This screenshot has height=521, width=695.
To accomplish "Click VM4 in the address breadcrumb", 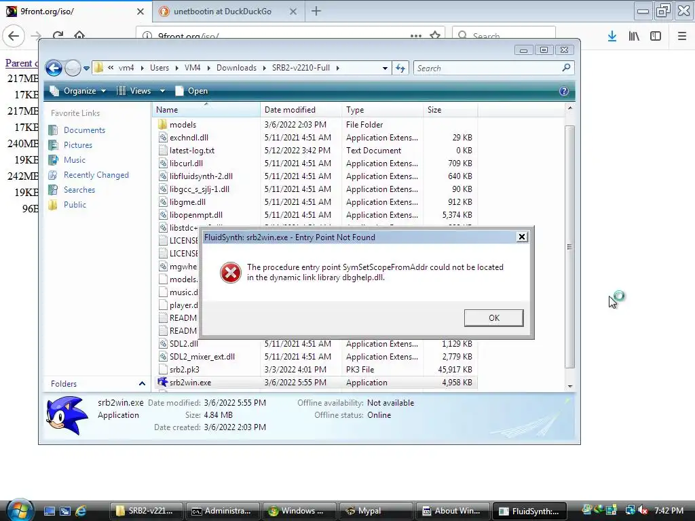I will point(192,68).
